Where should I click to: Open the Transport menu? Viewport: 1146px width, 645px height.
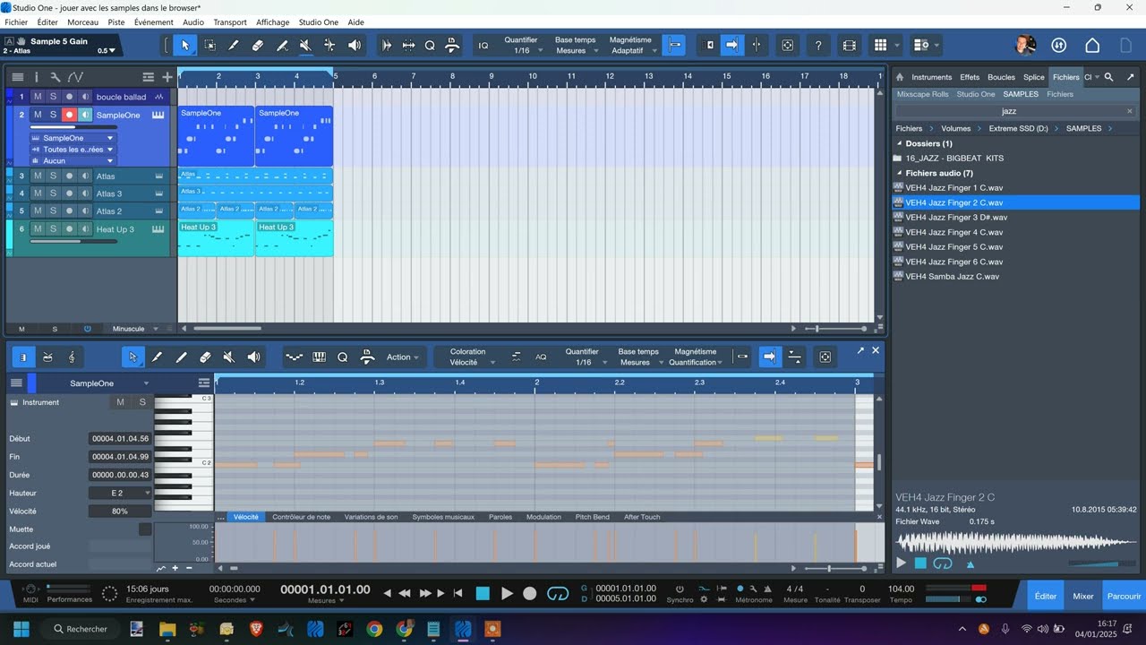[230, 22]
